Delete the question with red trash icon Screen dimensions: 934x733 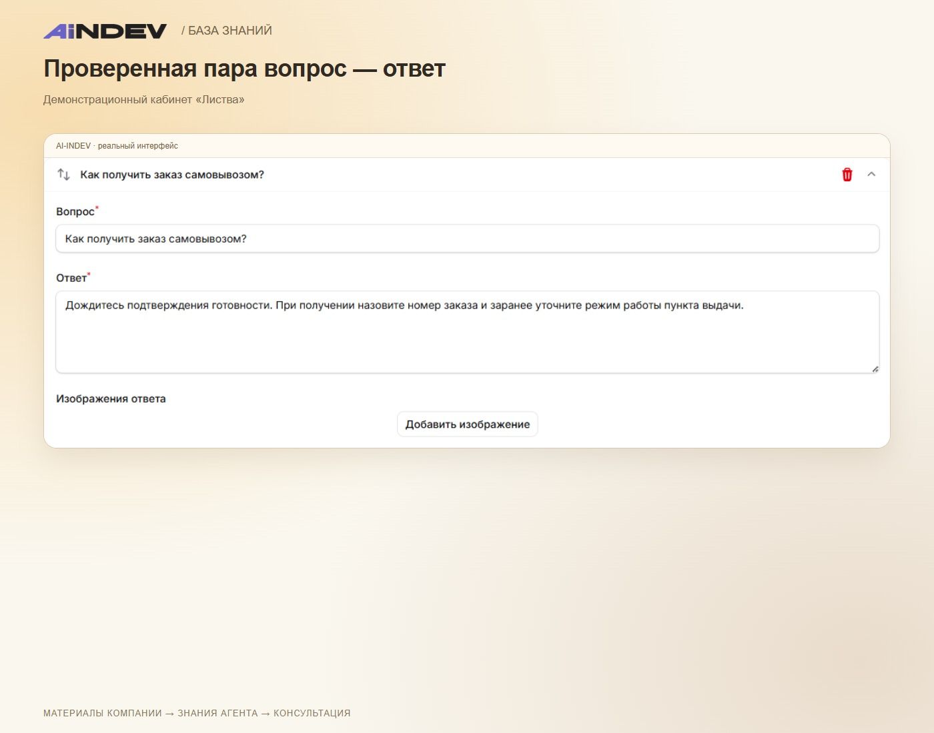pyautogui.click(x=847, y=175)
